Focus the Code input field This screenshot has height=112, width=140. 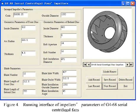pos(21,15)
